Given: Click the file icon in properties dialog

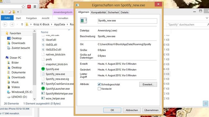Looking at the screenshot, I should 84,21.
